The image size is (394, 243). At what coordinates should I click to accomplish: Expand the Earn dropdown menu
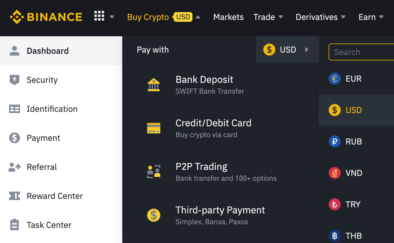(371, 17)
